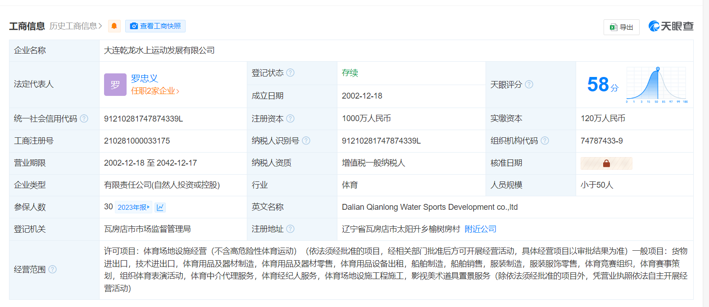Image resolution: width=709 pixels, height=307 pixels.
Task: Export data with 导出 button
Action: (x=621, y=27)
